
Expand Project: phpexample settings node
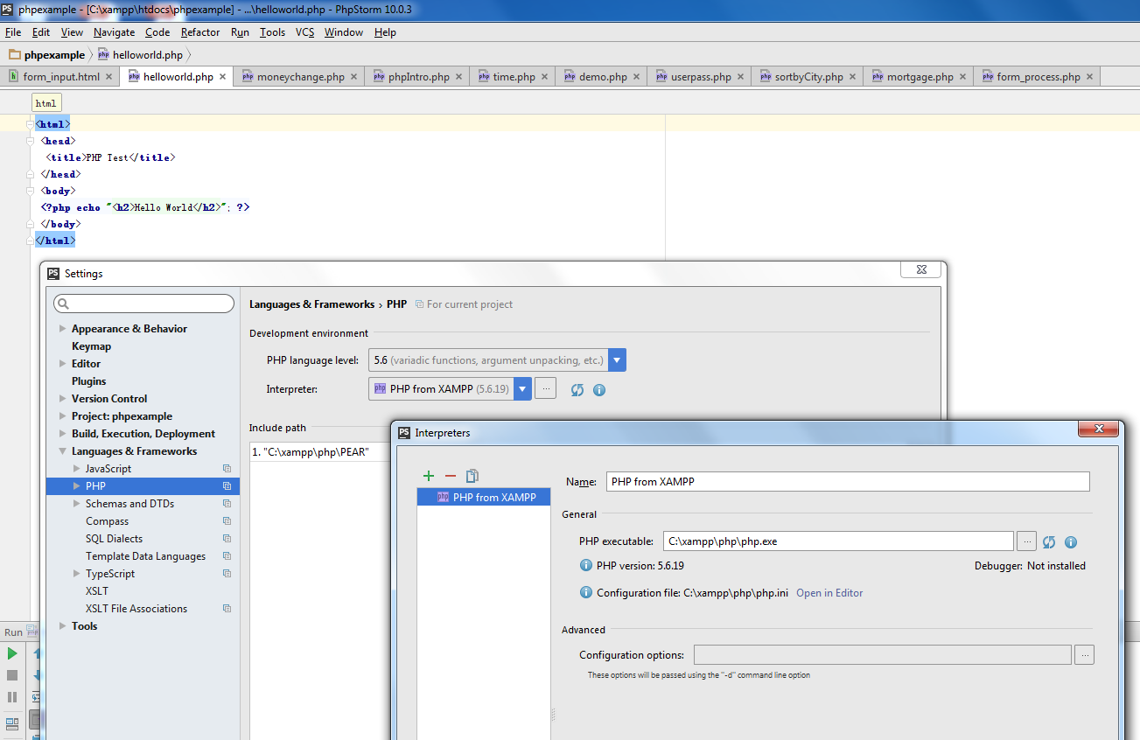pos(62,416)
